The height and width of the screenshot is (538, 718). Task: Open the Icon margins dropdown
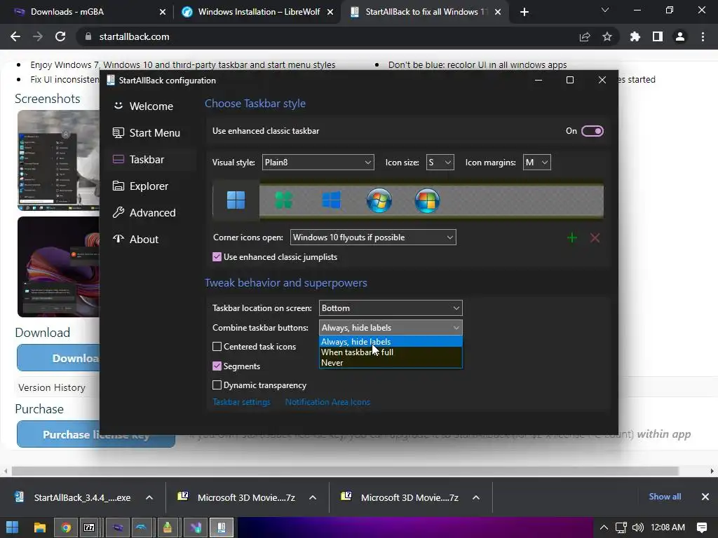[536, 163]
